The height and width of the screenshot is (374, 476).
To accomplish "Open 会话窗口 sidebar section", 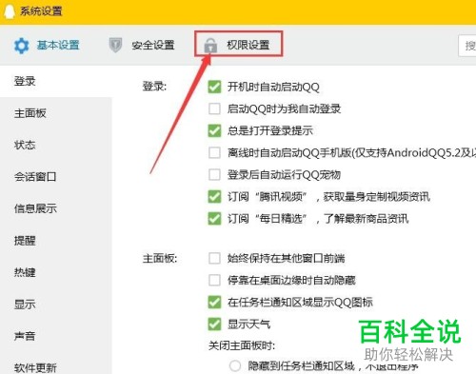I will (x=35, y=177).
